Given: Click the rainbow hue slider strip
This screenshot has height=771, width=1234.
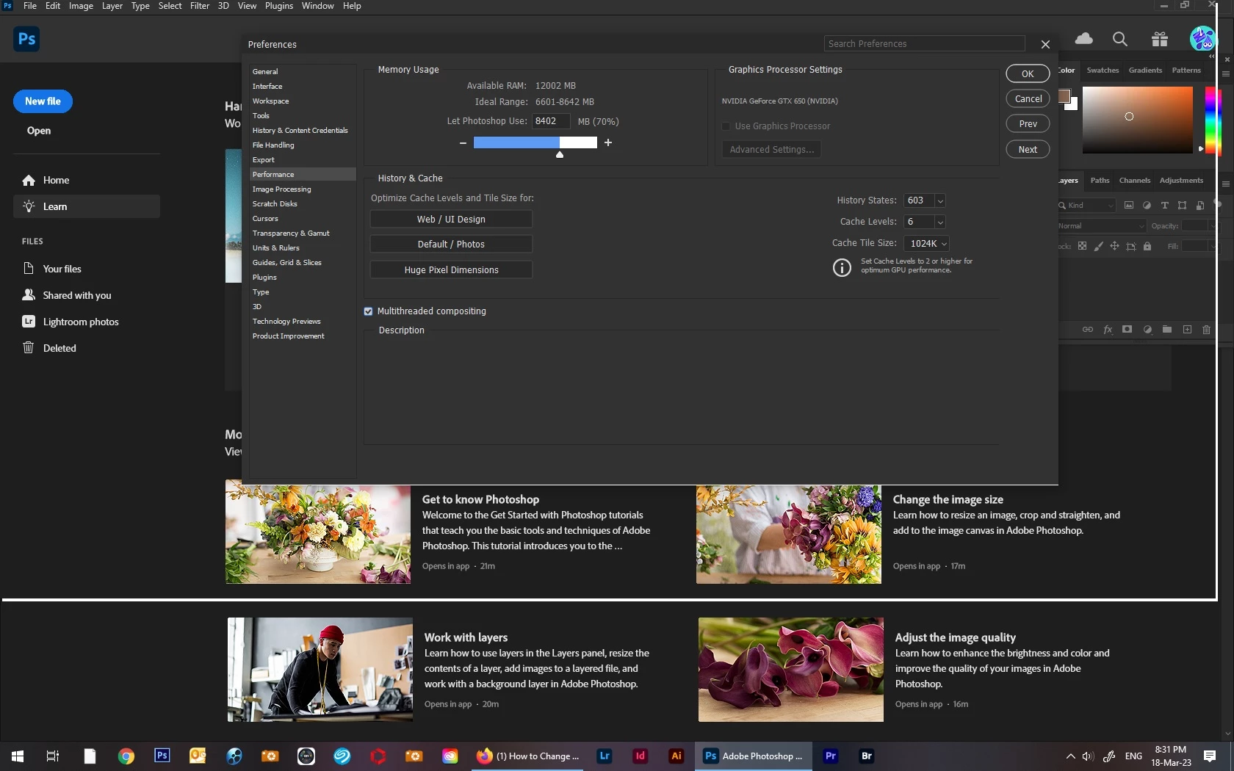Looking at the screenshot, I should (1213, 120).
